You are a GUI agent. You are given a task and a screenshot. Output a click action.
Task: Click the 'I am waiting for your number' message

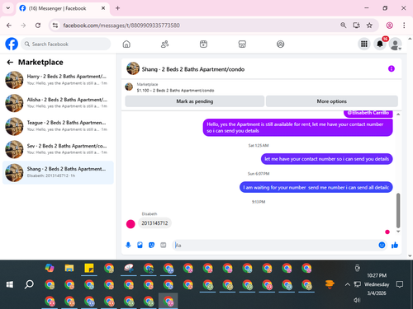tap(316, 187)
